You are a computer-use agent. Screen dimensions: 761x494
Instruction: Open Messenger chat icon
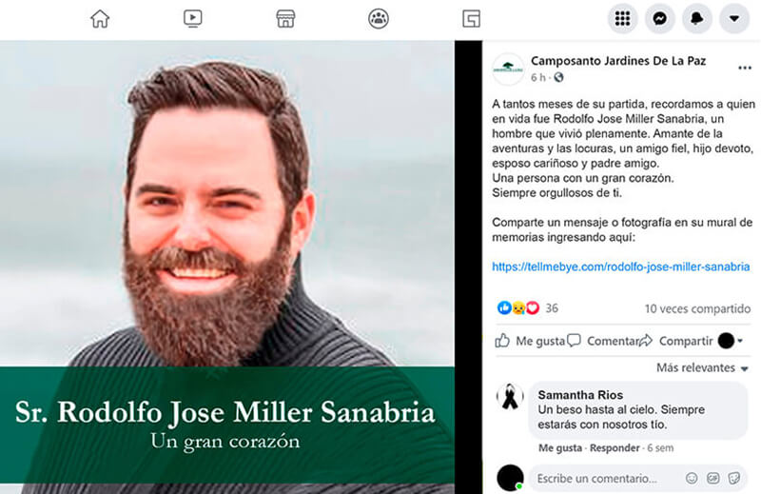659,19
